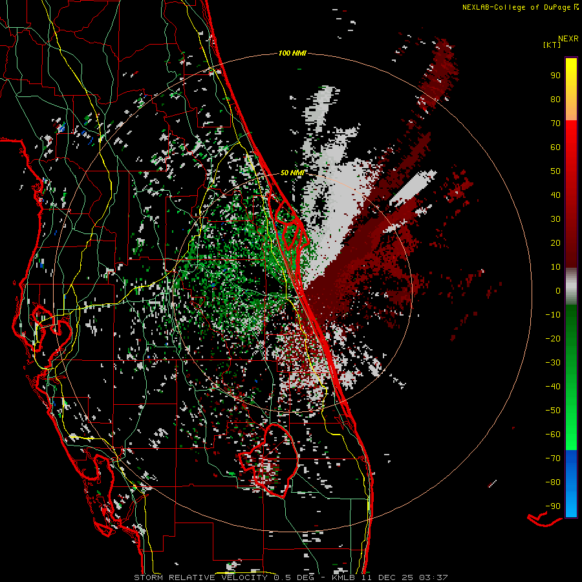Click the 100 NMI range ring label
The image size is (582, 582).
292,54
